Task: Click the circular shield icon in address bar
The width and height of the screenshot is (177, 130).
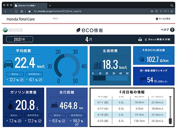Action: coord(157,11)
